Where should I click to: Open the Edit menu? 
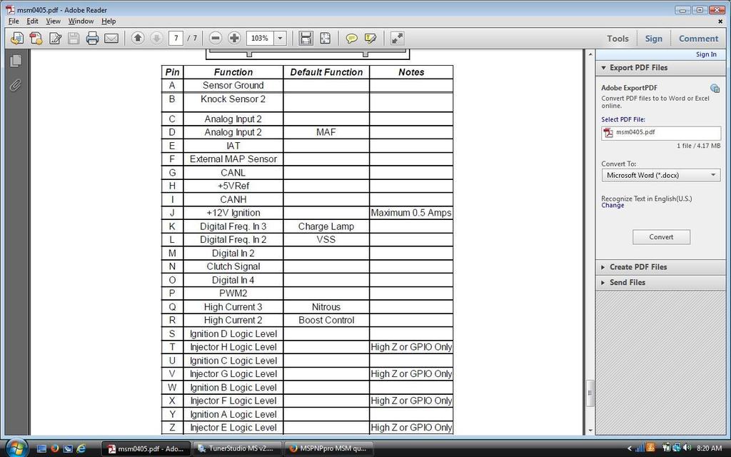click(x=32, y=21)
